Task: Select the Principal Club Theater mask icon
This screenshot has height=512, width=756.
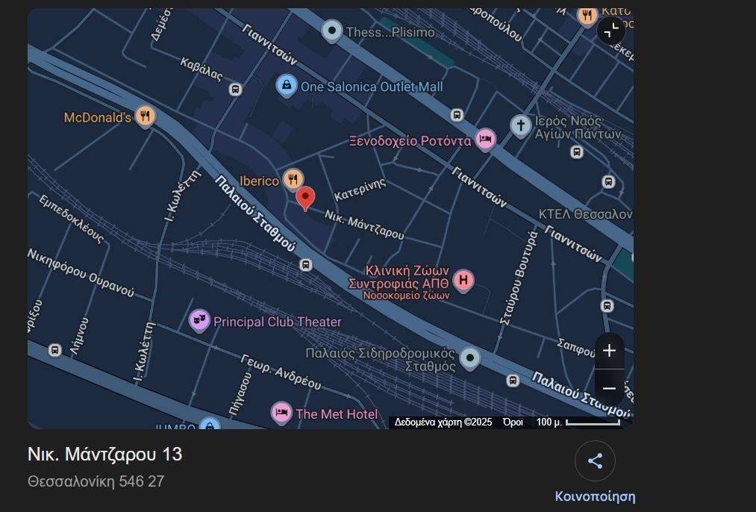Action: [x=199, y=321]
